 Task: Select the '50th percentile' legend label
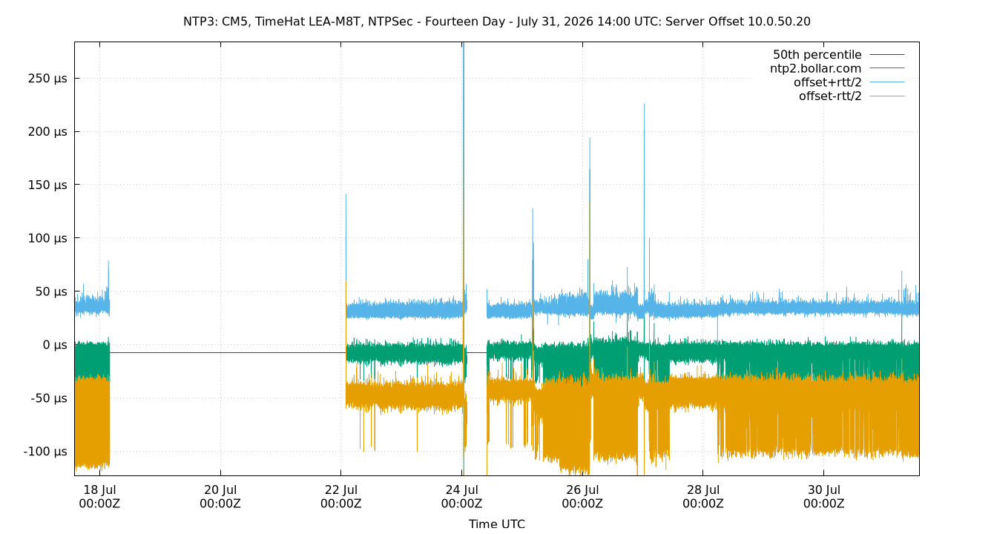point(817,55)
